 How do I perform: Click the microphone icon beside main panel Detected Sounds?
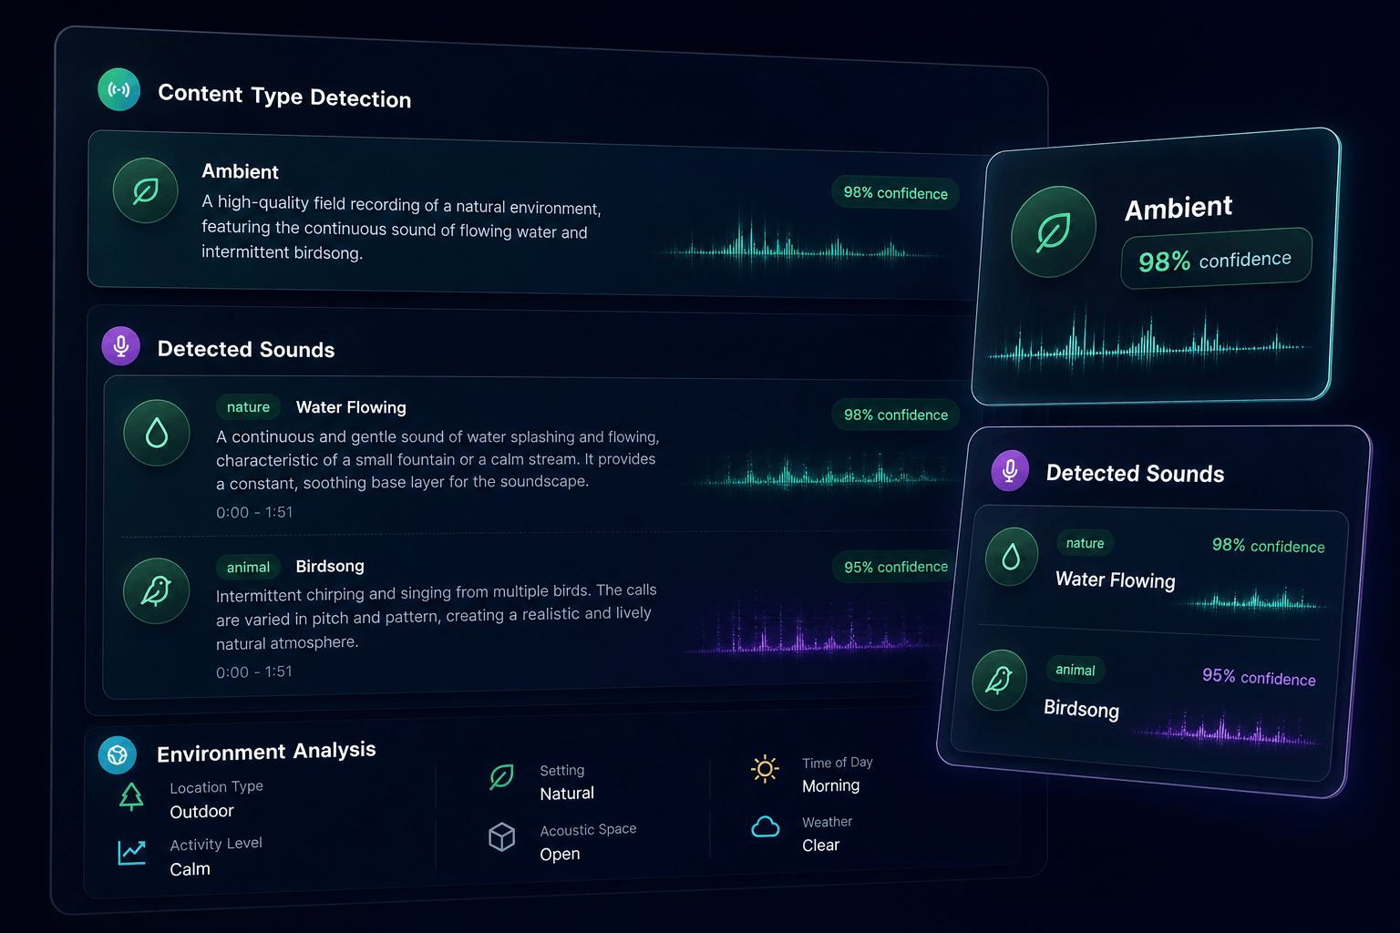120,346
